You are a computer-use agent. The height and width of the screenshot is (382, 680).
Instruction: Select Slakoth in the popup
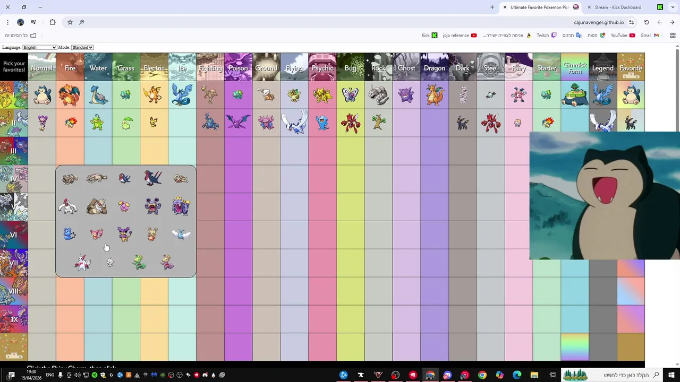pos(181,179)
